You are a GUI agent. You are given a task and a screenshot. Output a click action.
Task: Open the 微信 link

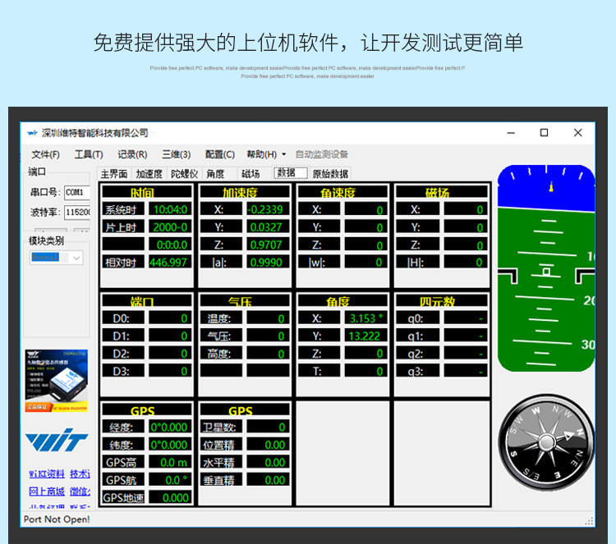pyautogui.click(x=80, y=491)
